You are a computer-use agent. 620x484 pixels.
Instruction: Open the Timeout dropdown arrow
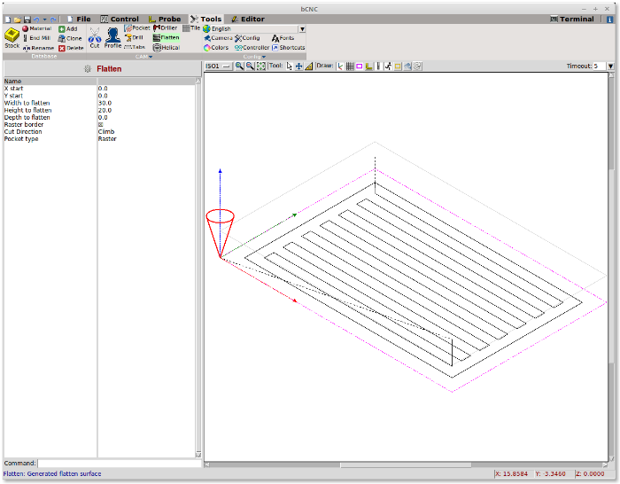611,66
